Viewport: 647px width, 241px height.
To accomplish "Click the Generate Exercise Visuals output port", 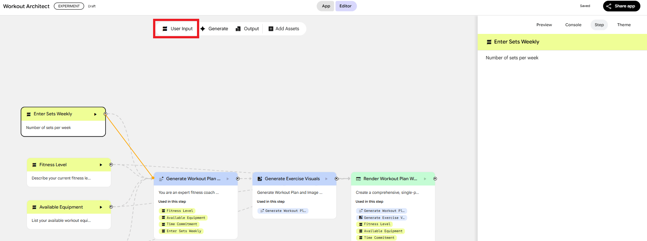I will pyautogui.click(x=336, y=179).
